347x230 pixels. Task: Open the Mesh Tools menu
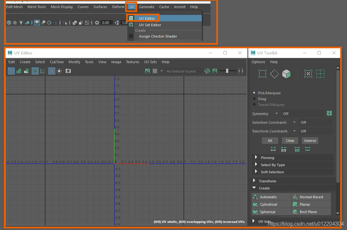pos(37,7)
